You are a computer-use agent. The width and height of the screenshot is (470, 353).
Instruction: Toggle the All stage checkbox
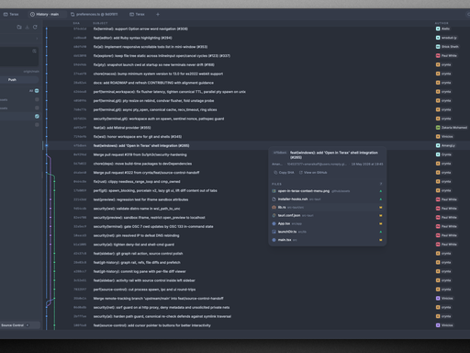pos(37,91)
